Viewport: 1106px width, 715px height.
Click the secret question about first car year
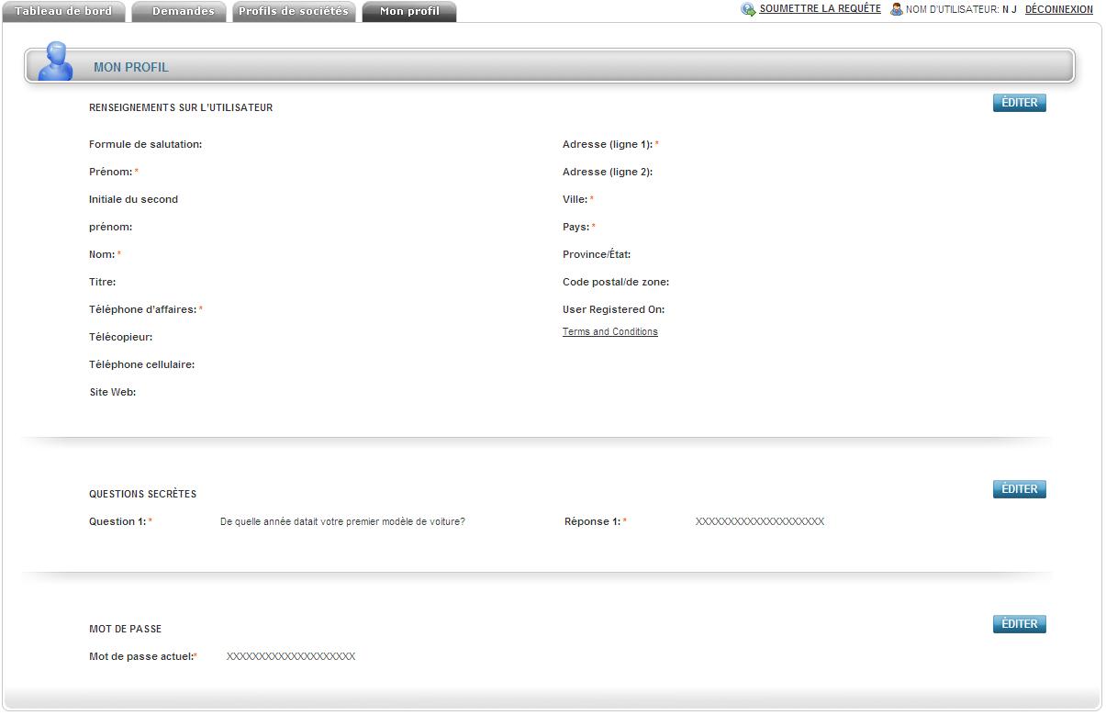[x=342, y=521]
